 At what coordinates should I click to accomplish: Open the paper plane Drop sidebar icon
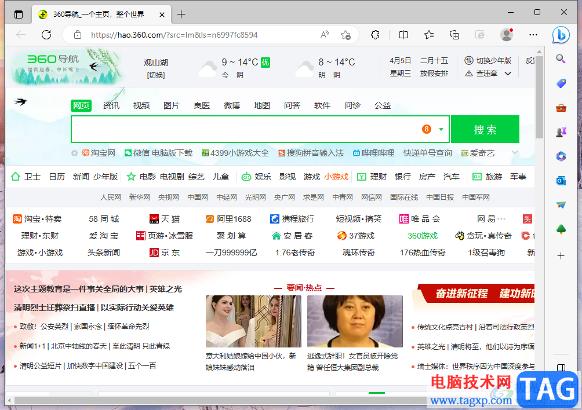pos(561,204)
